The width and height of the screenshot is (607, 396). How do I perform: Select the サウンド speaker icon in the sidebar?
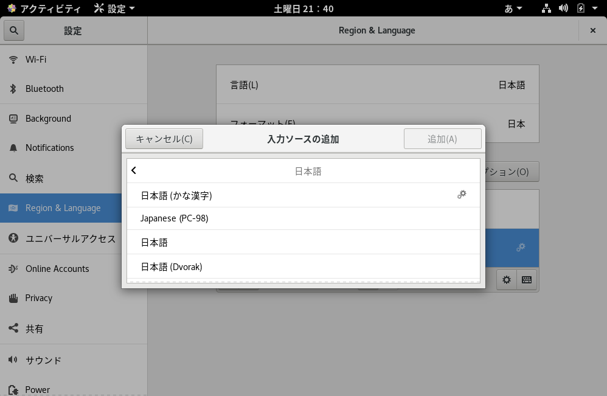pos(13,360)
